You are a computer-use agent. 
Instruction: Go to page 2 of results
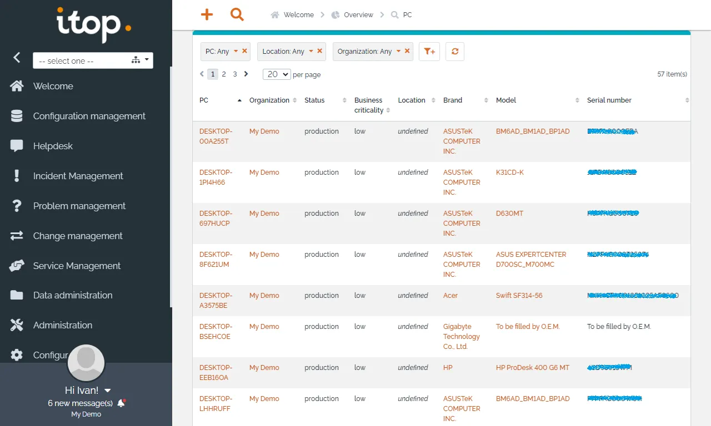(224, 74)
